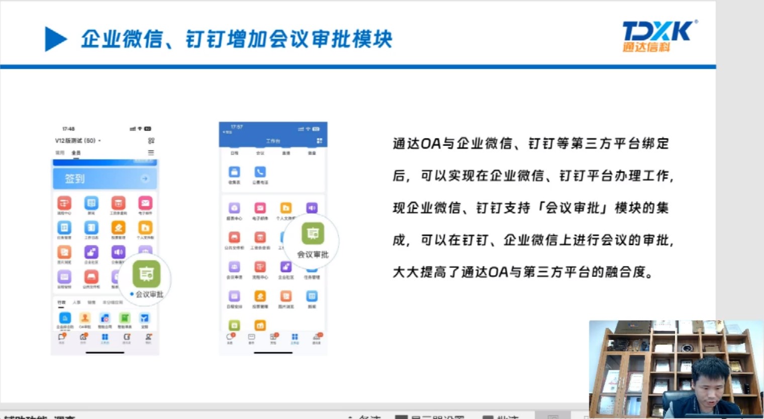This screenshot has height=419, width=764.
Task: Tap 公共文件柜 icon in V12版测试 phone
Action: tap(91, 276)
